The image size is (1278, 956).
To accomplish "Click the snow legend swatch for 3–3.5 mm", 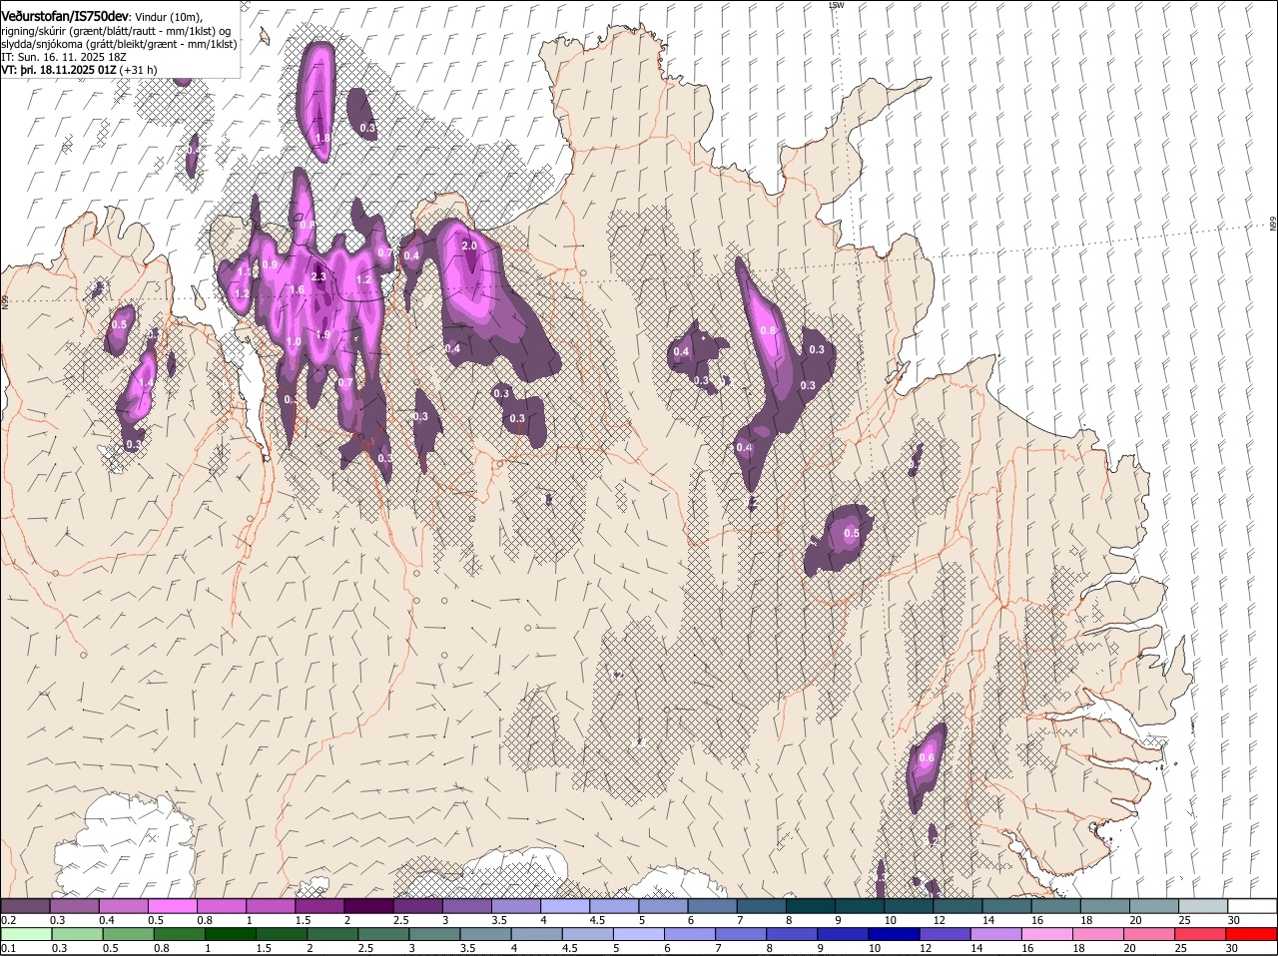I will point(466,905).
